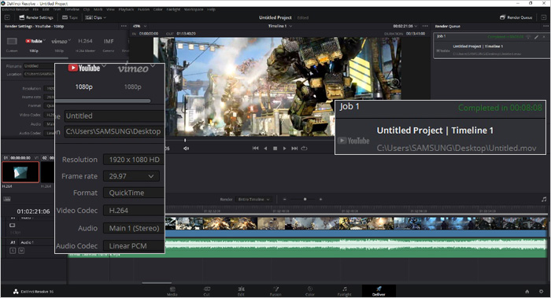This screenshot has height=298, width=551.
Task: Toggle the Render Settings panel button
Action: click(x=36, y=17)
